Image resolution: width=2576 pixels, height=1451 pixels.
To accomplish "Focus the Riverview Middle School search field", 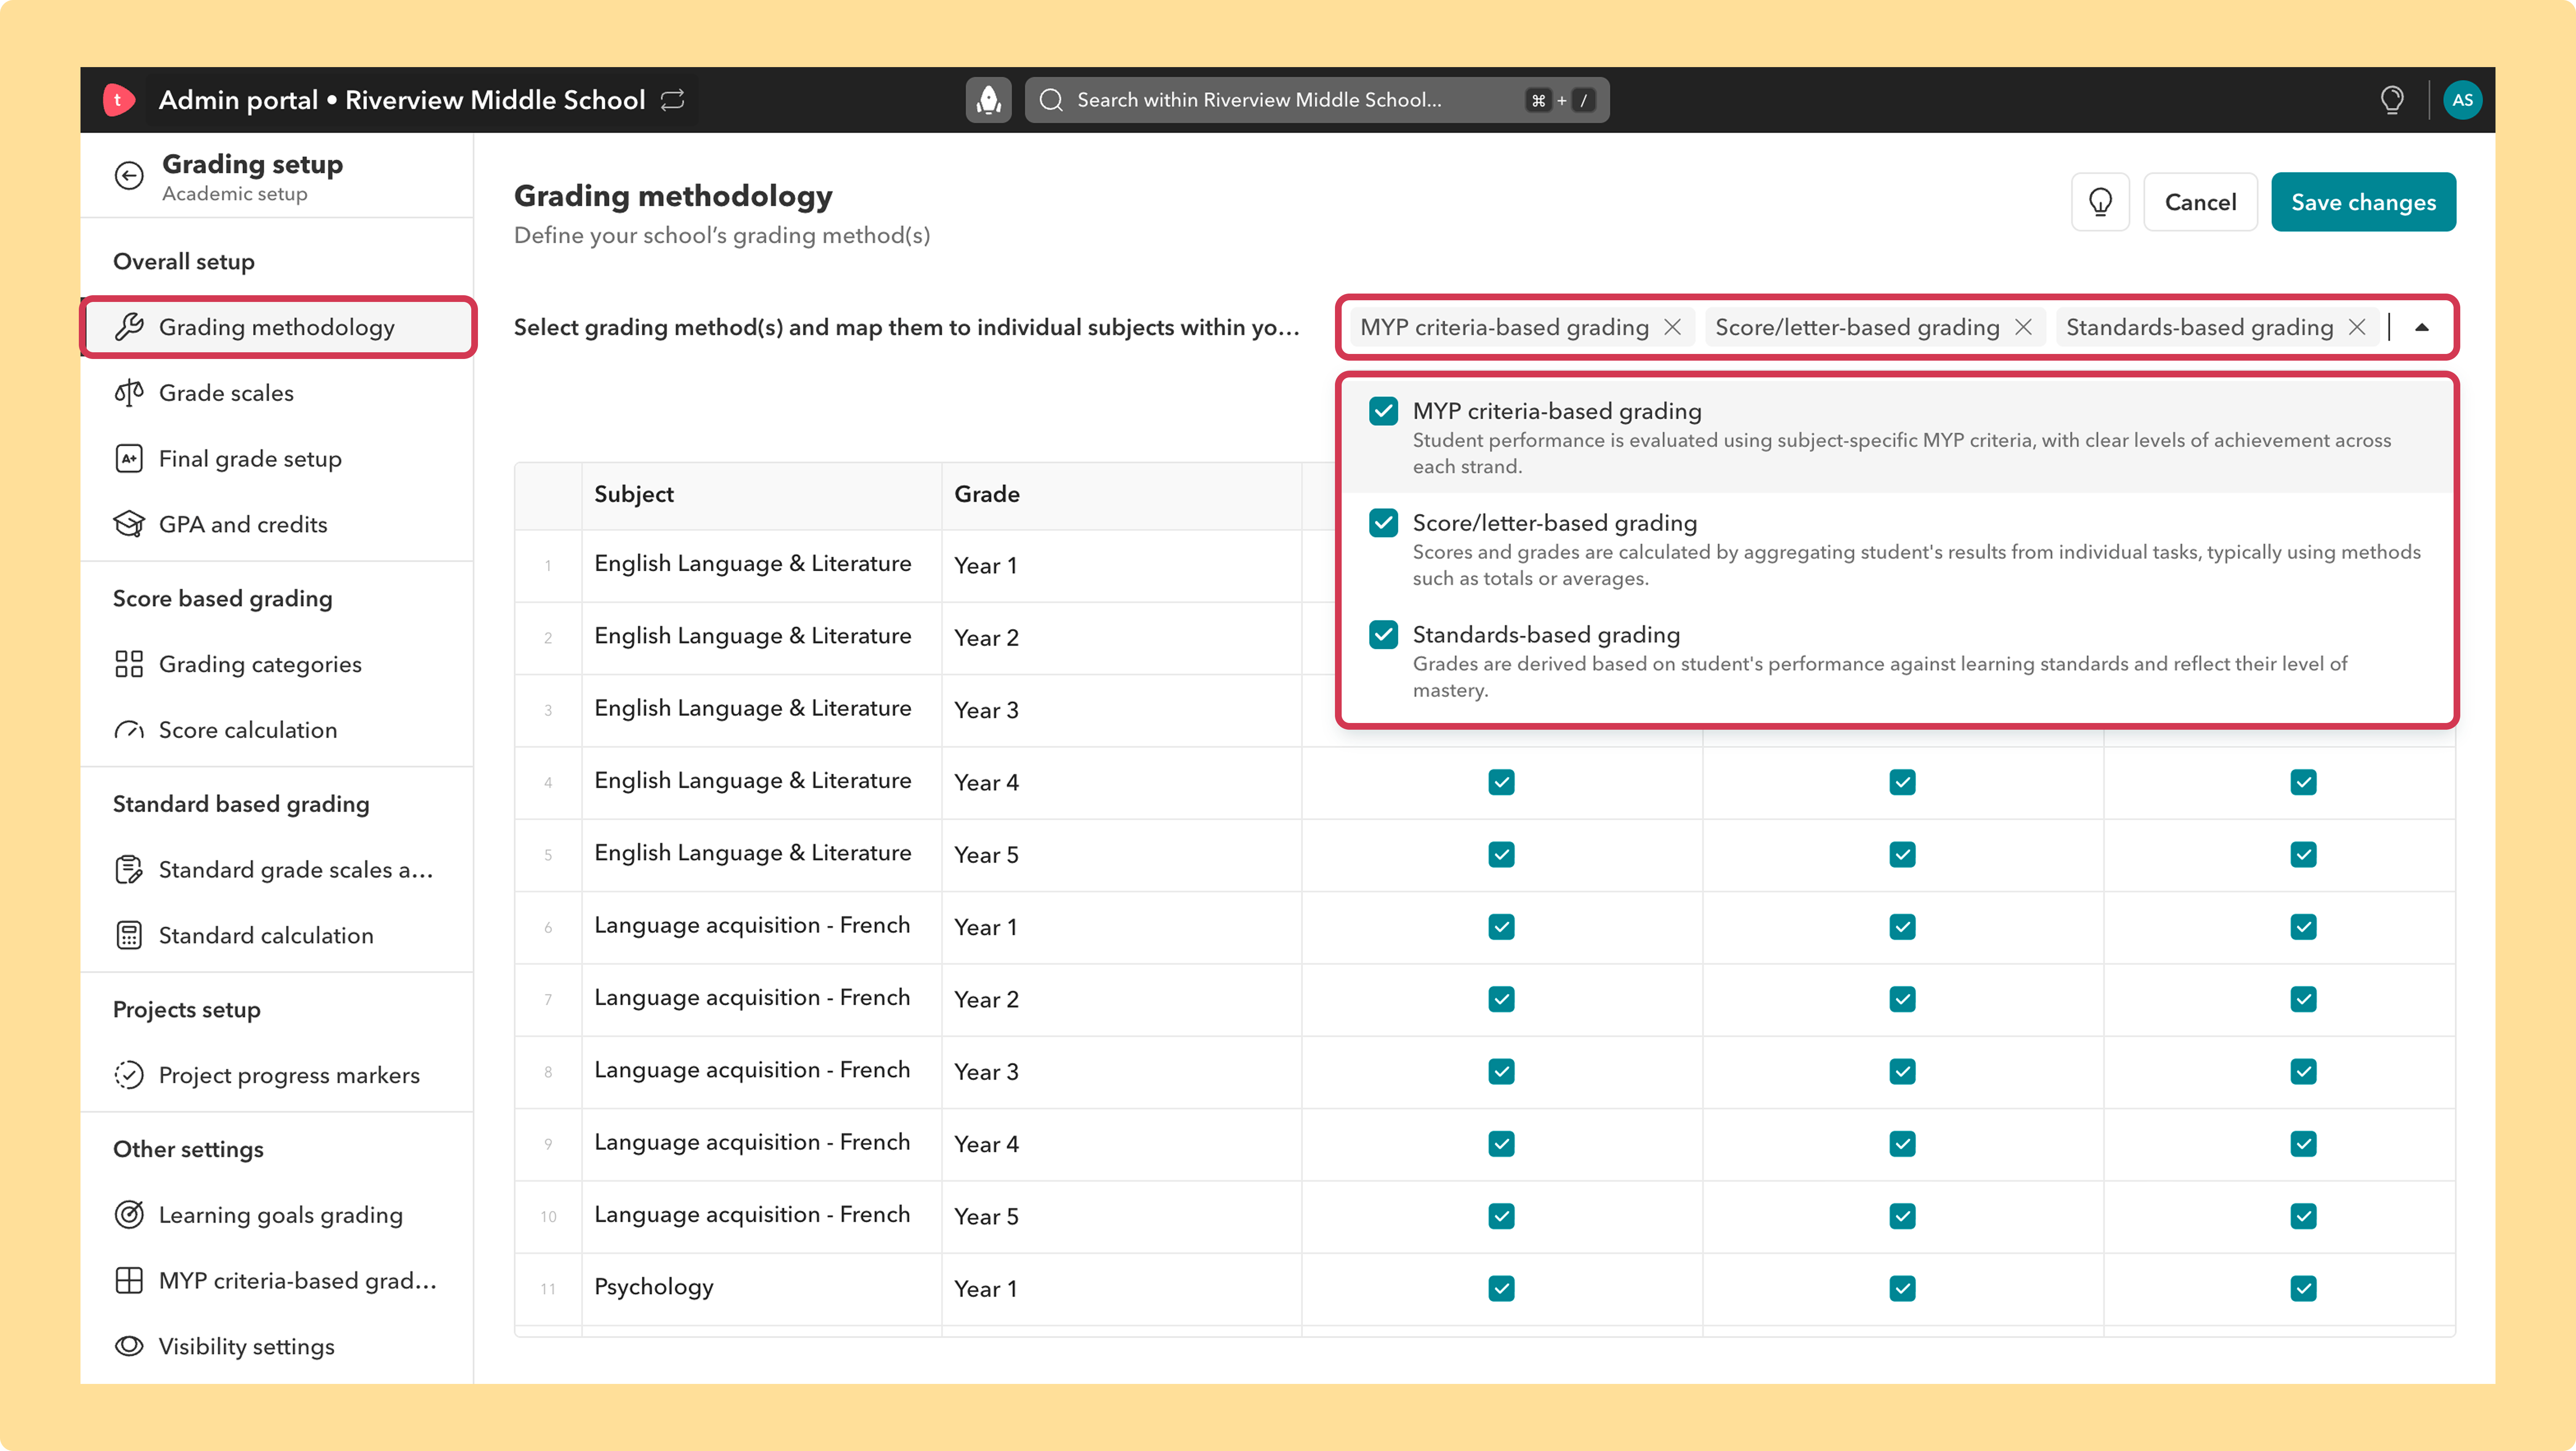I will pyautogui.click(x=1316, y=100).
